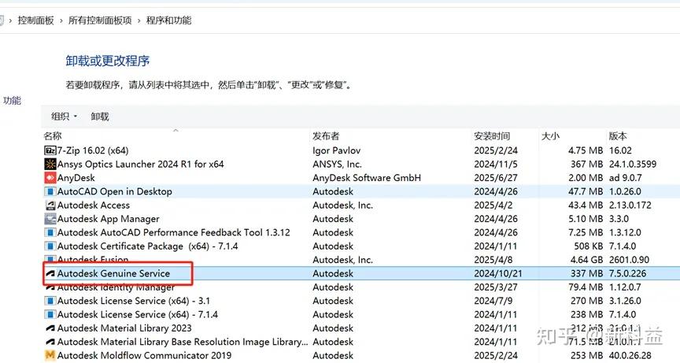The image size is (680, 363).
Task: Click the 40.0.26.28 version cell
Action: [630, 356]
